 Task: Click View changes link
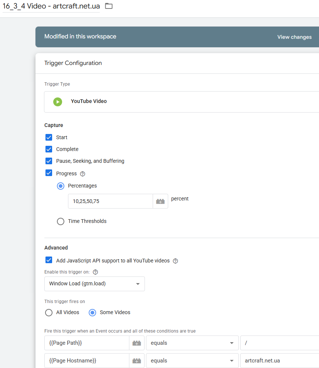pyautogui.click(x=294, y=37)
